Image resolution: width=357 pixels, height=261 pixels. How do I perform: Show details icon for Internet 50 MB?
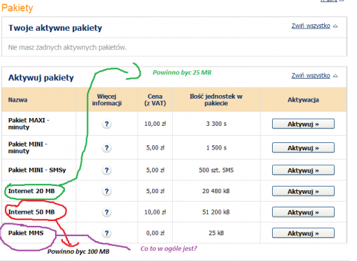click(x=106, y=212)
